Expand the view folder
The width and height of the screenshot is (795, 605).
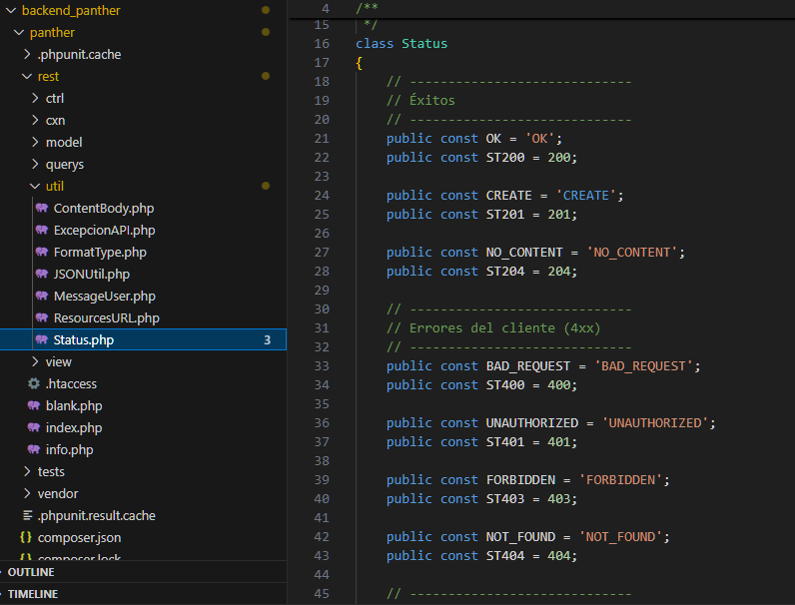coord(35,361)
